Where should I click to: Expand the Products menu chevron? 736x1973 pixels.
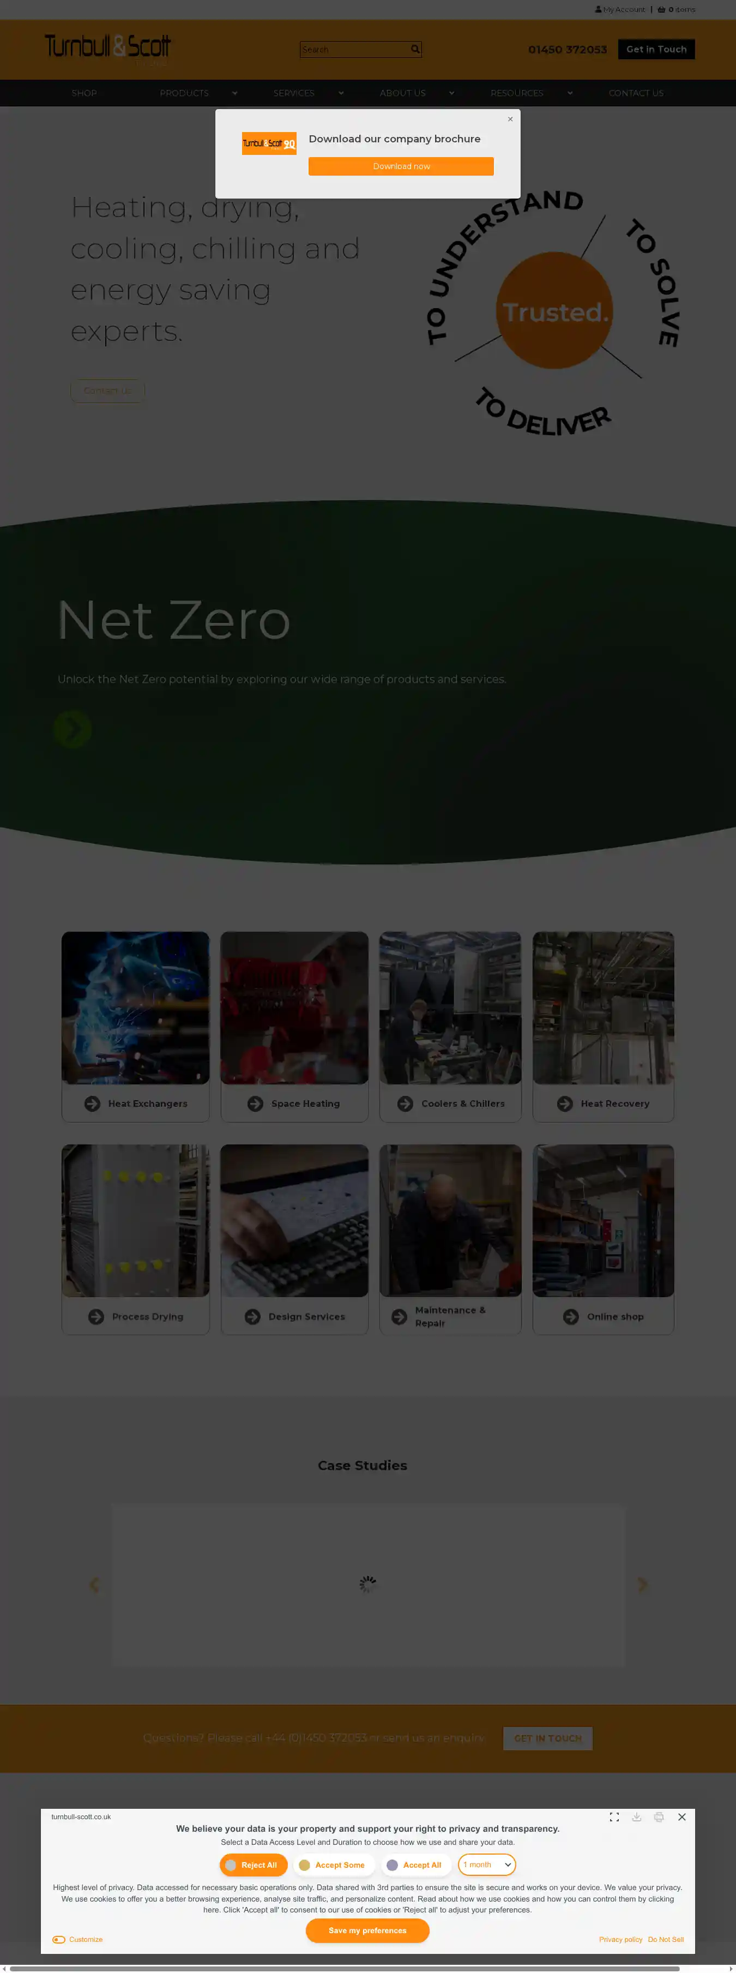[234, 93]
